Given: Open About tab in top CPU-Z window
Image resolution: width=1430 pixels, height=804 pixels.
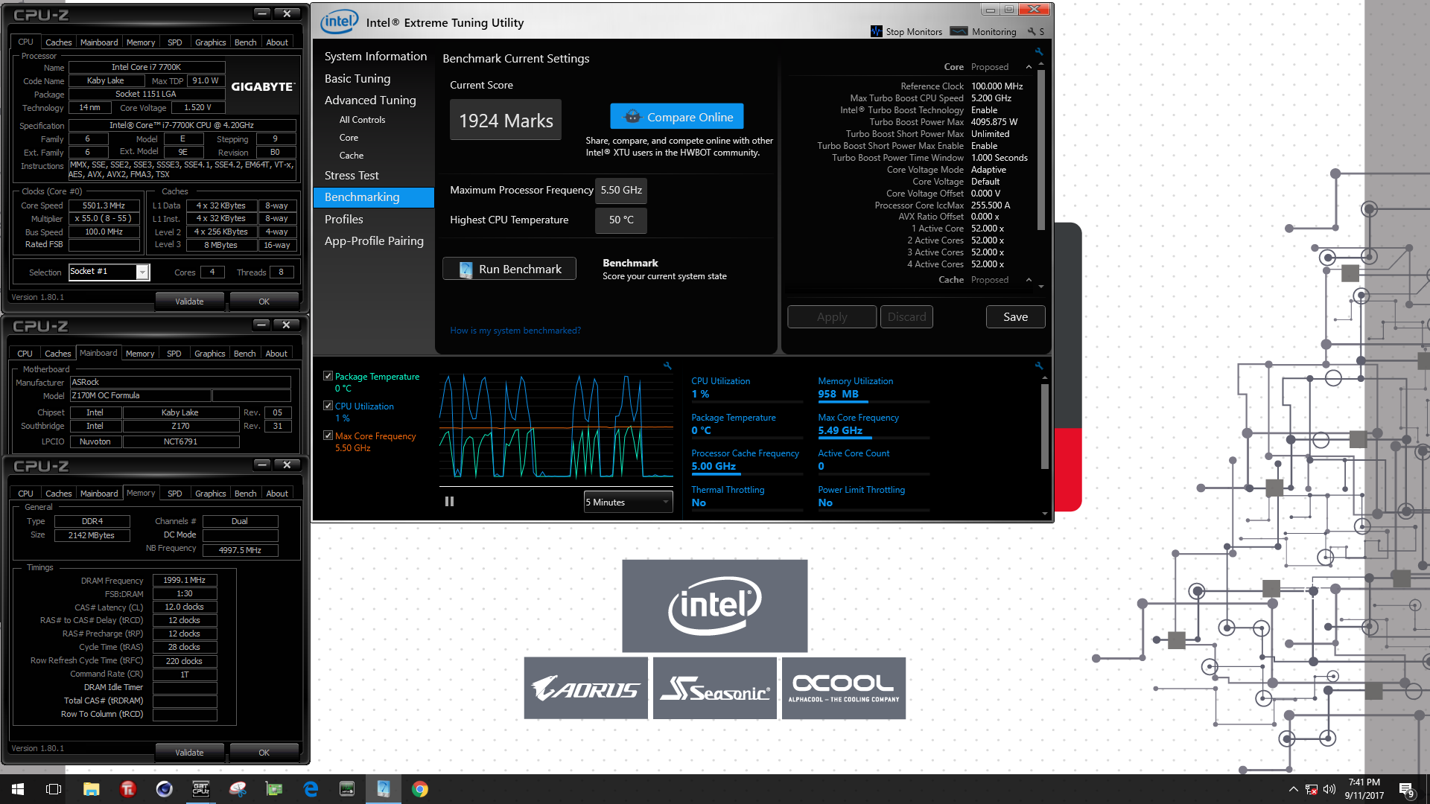Looking at the screenshot, I should coord(277,42).
